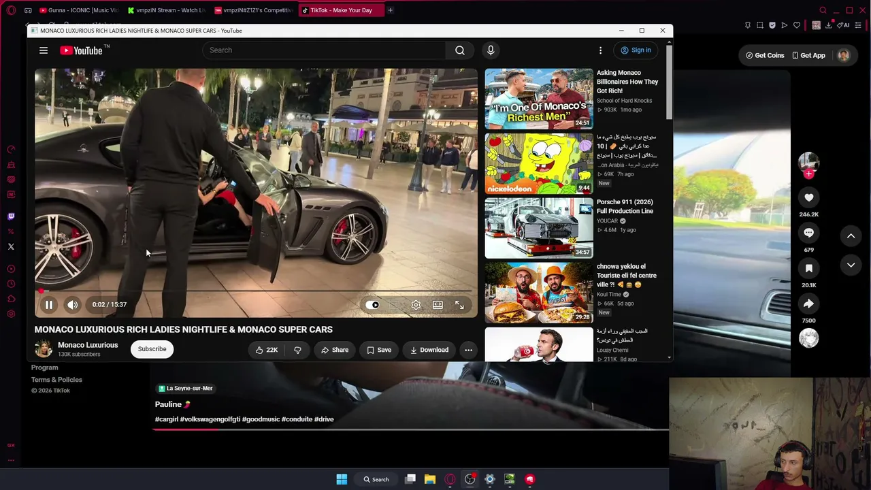
Task: Open Twitch in the Opera sidebar
Action: 11,216
